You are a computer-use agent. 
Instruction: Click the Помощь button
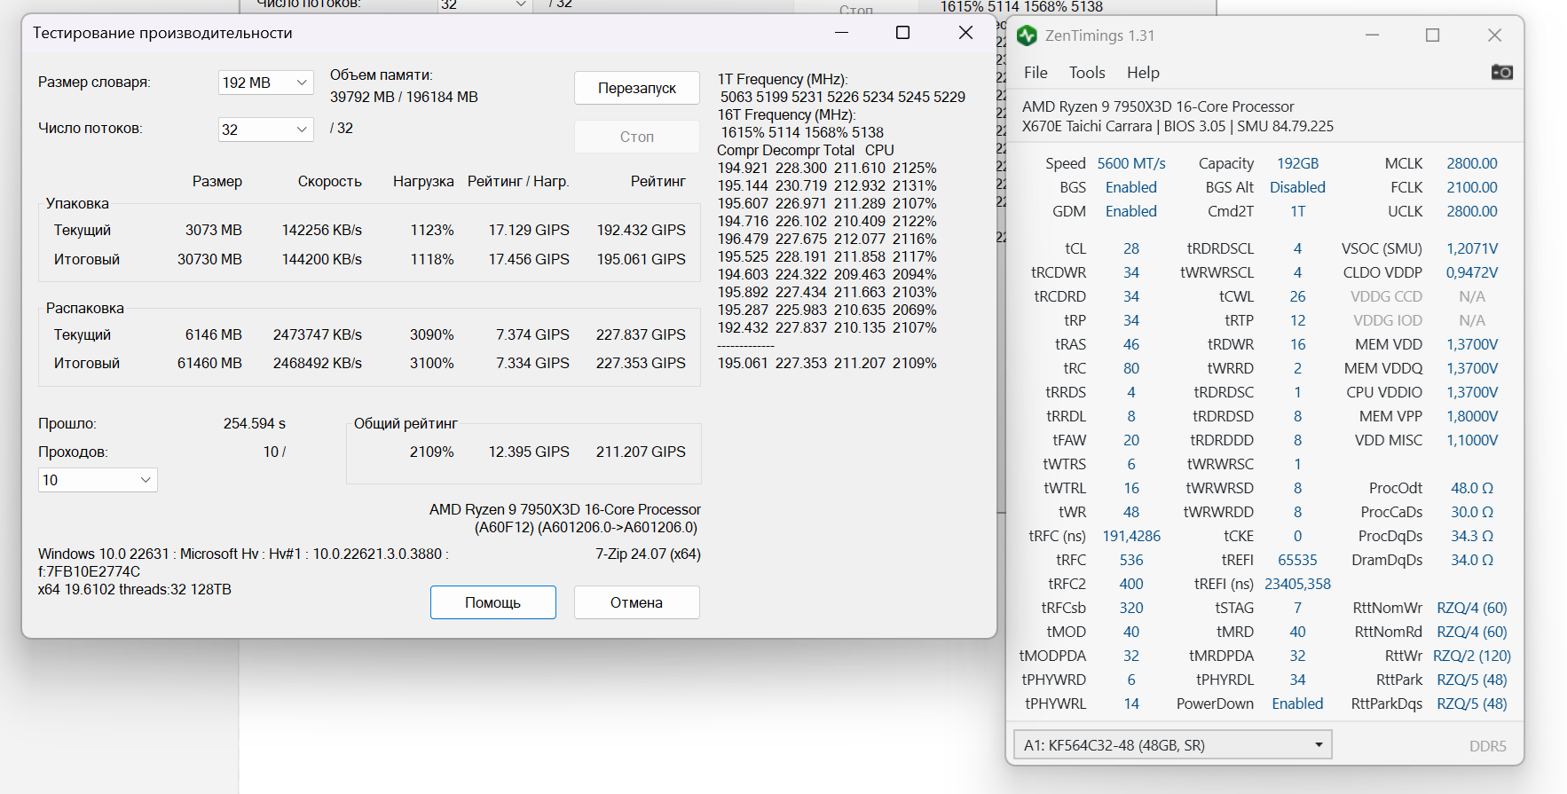pyautogui.click(x=492, y=602)
